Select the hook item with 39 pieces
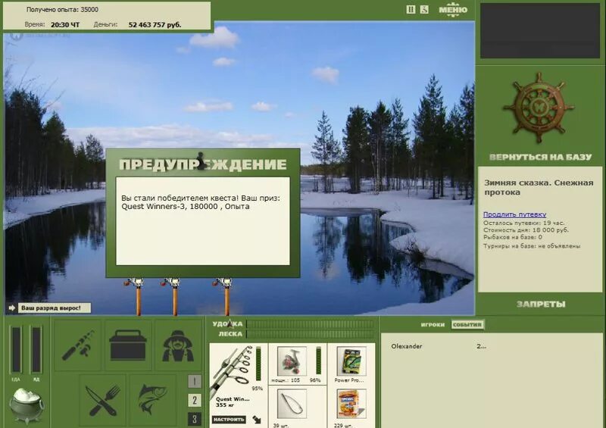606x428 pixels. (292, 404)
